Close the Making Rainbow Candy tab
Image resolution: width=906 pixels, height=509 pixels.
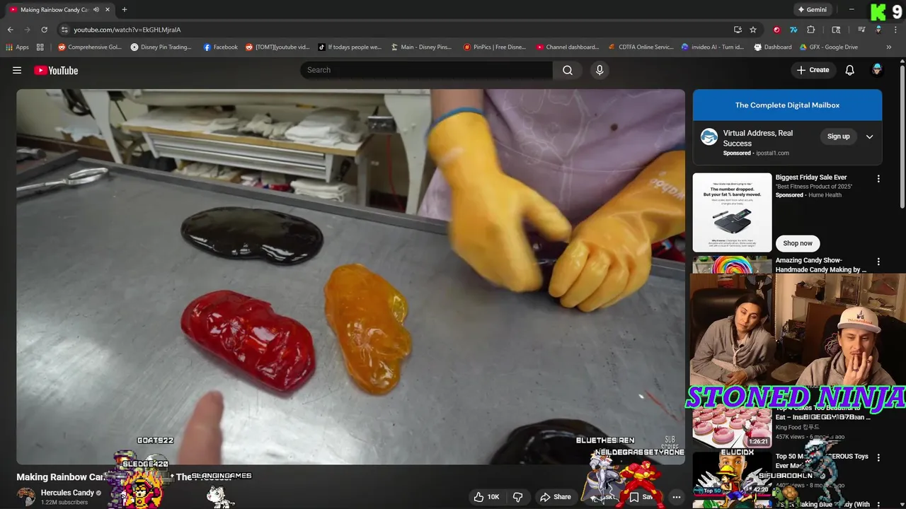click(106, 10)
